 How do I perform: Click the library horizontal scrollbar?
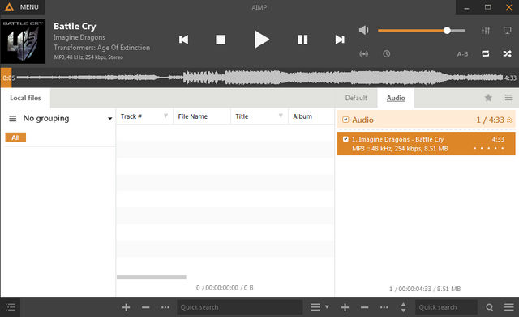coord(152,277)
